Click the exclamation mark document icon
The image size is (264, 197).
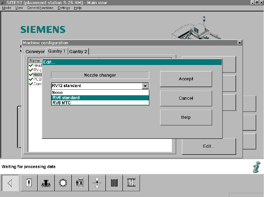pyautogui.click(x=29, y=183)
